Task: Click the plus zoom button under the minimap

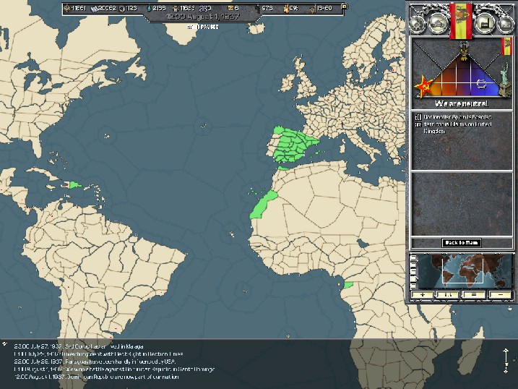Action: point(423,295)
